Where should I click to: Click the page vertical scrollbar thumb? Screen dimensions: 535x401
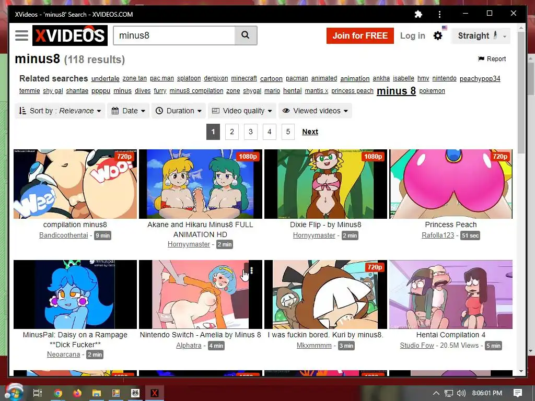pos(521,92)
